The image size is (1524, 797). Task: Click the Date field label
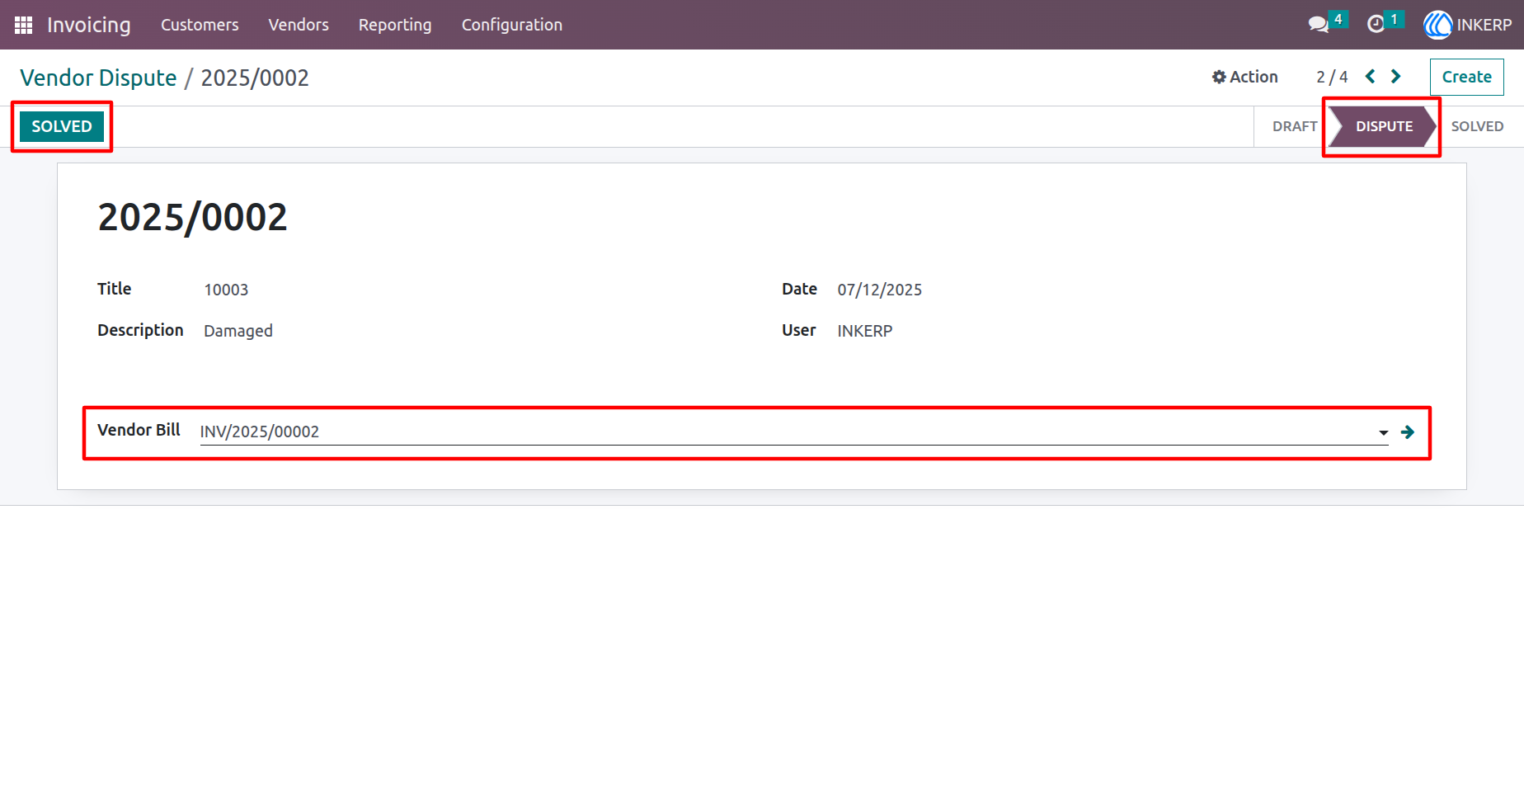click(x=799, y=289)
